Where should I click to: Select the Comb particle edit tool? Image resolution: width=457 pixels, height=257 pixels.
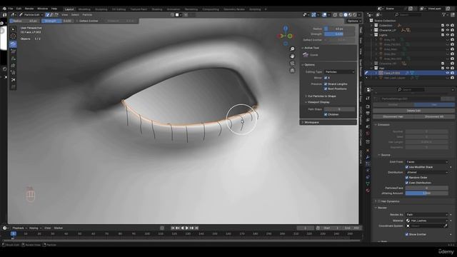point(13,44)
